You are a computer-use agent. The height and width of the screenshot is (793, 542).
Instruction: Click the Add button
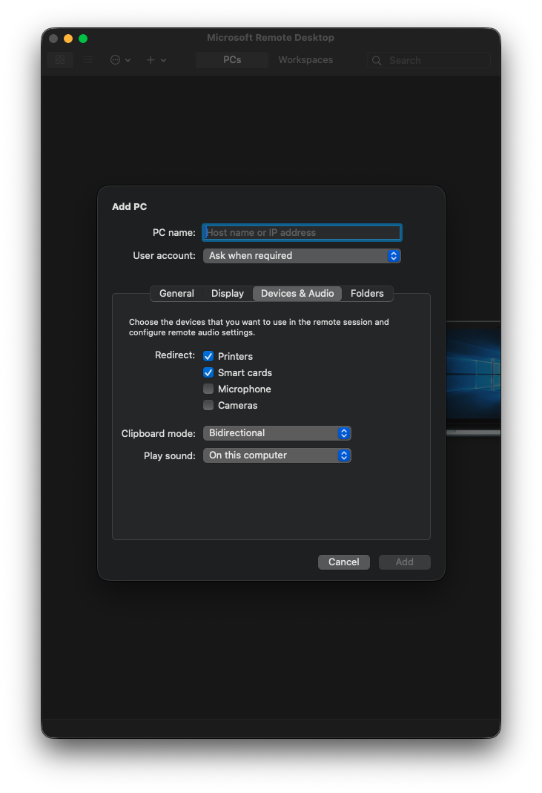(x=405, y=562)
